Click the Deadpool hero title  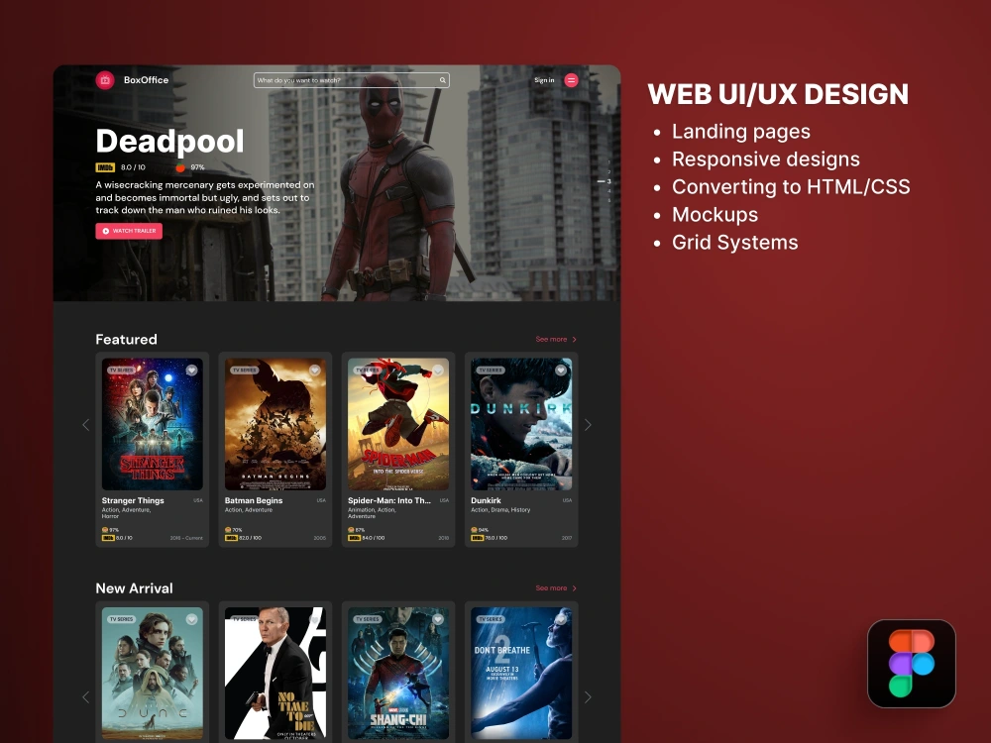pos(170,142)
